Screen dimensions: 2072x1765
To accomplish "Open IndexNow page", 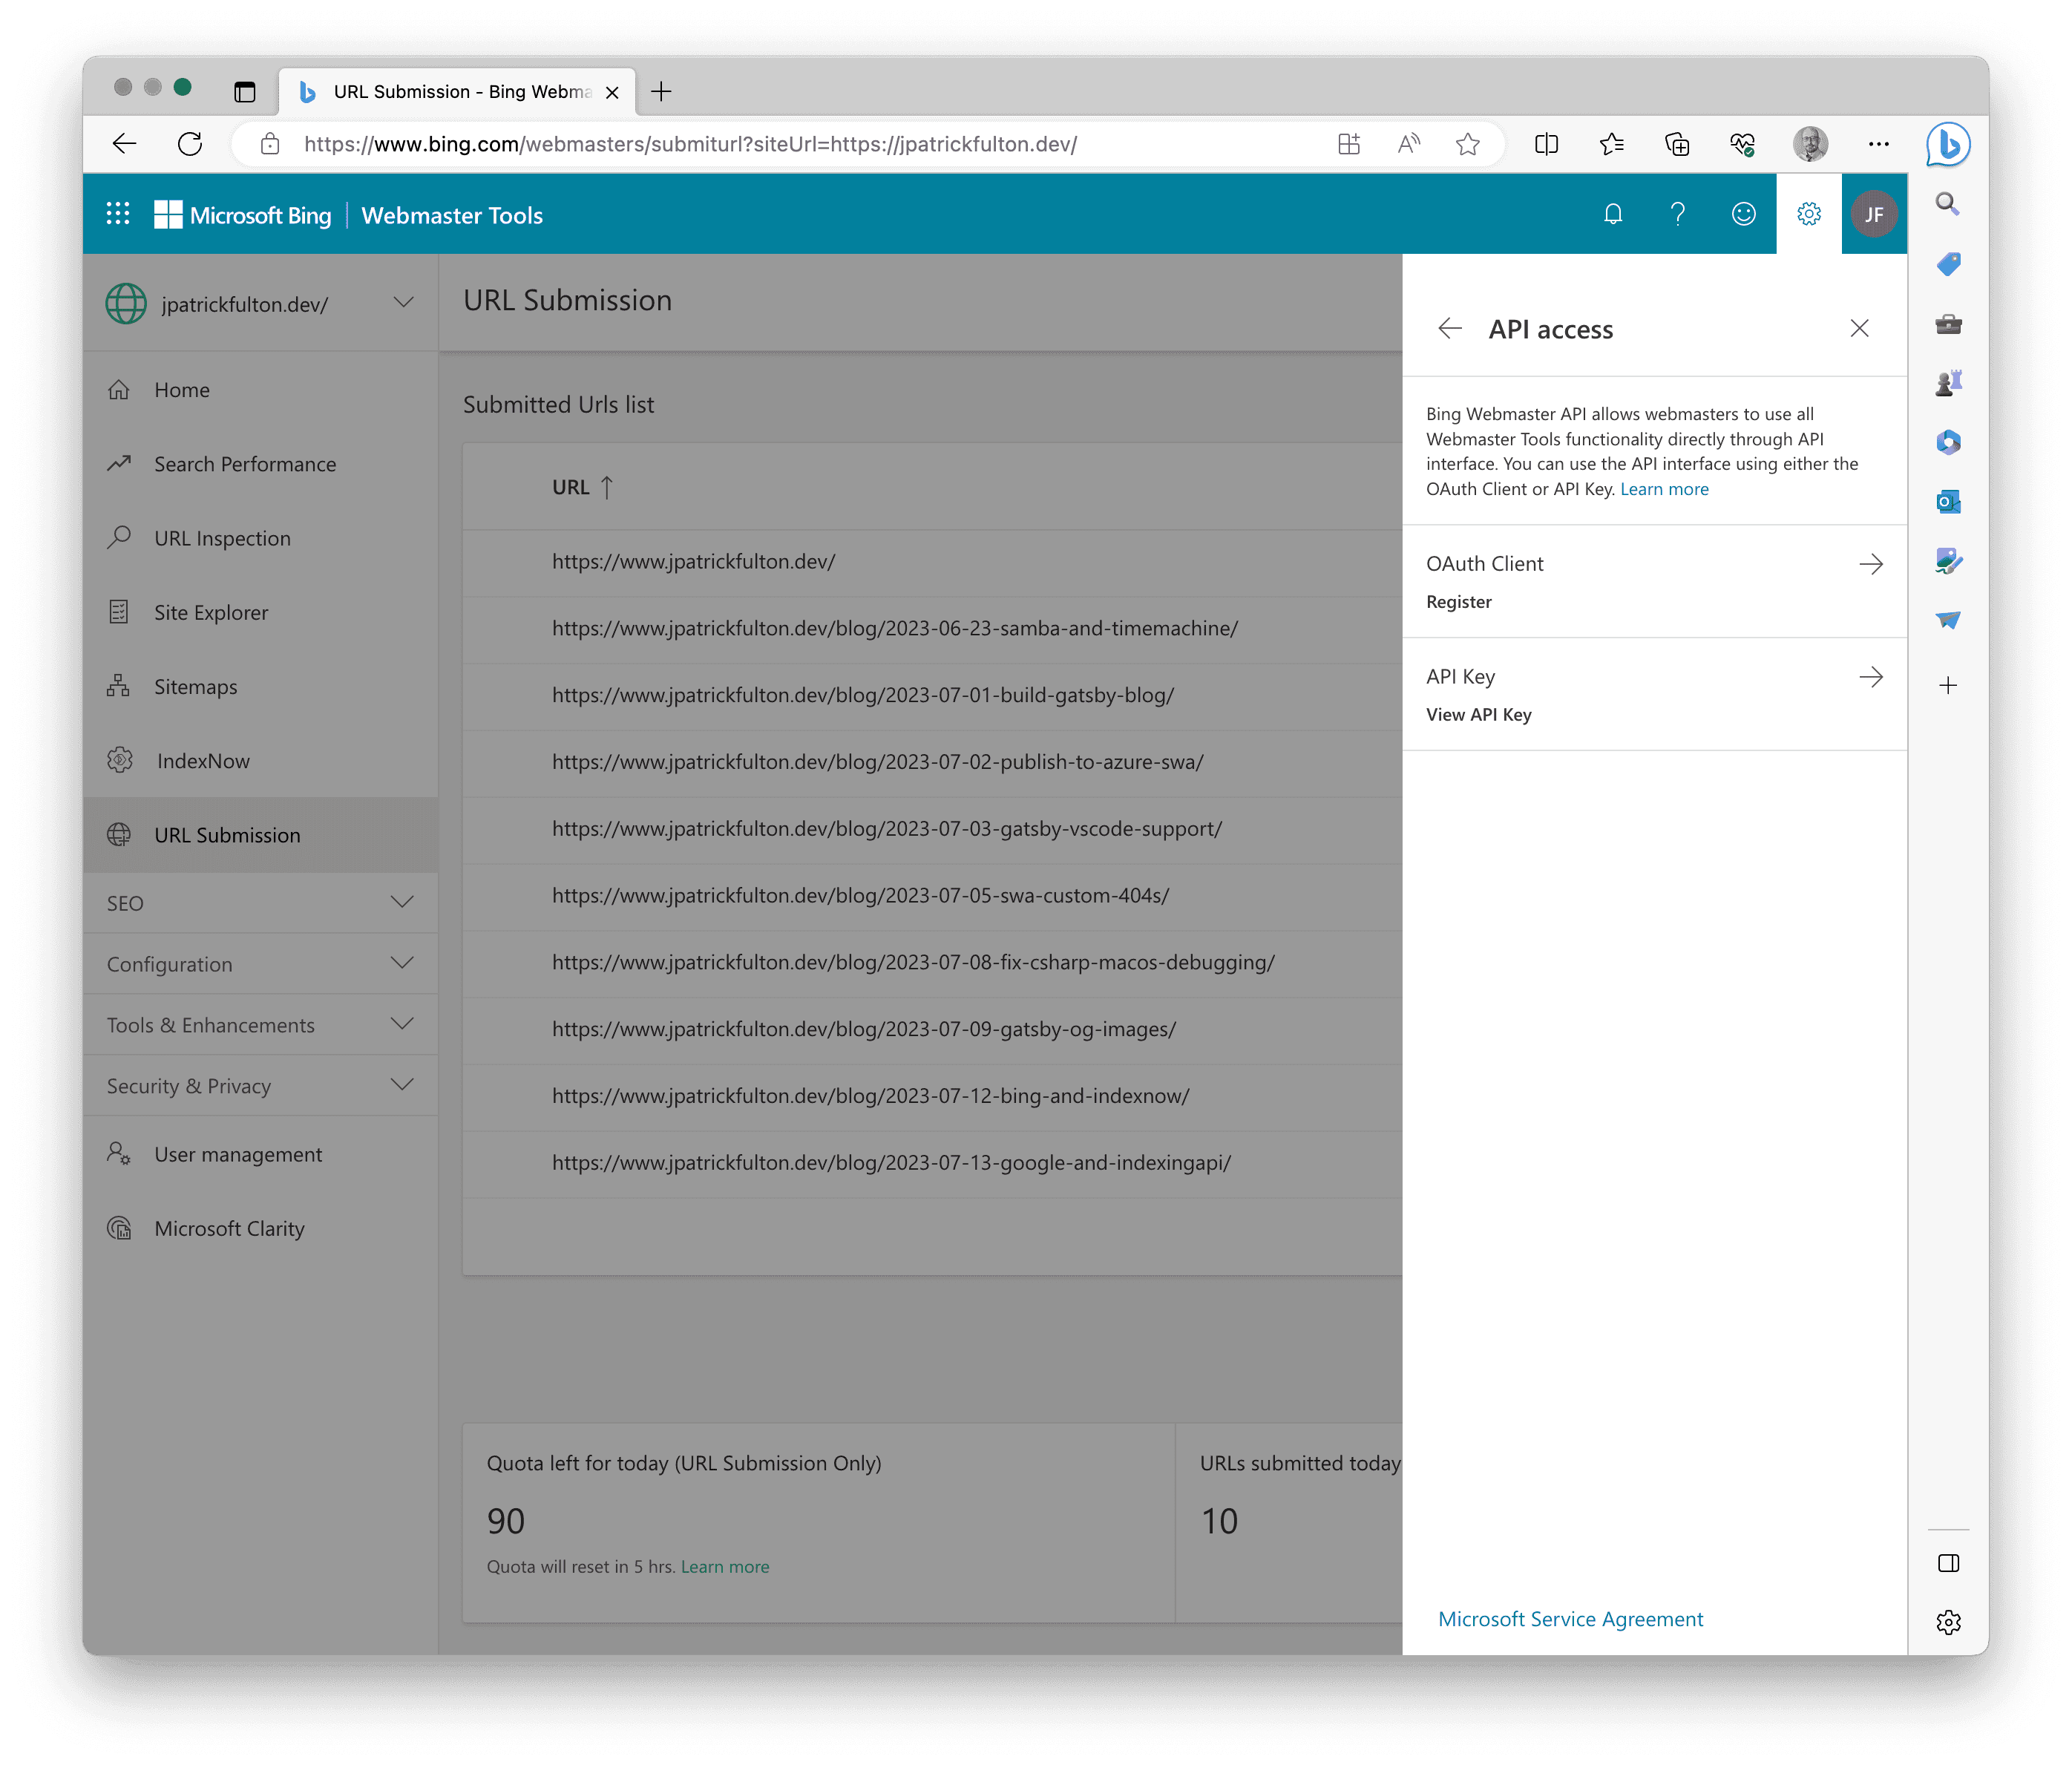I will point(260,760).
